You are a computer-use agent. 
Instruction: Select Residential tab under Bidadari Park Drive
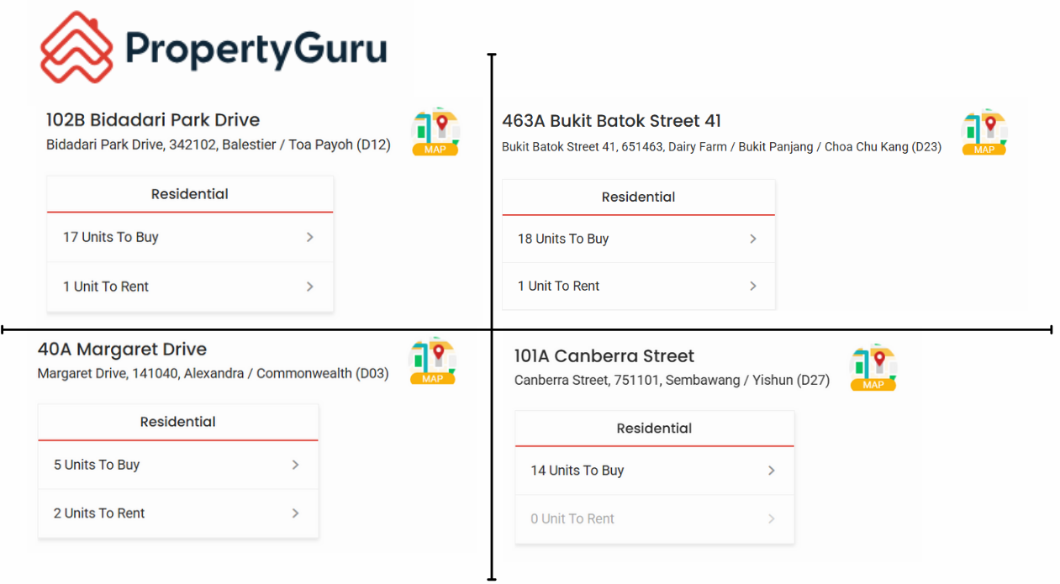pos(190,194)
